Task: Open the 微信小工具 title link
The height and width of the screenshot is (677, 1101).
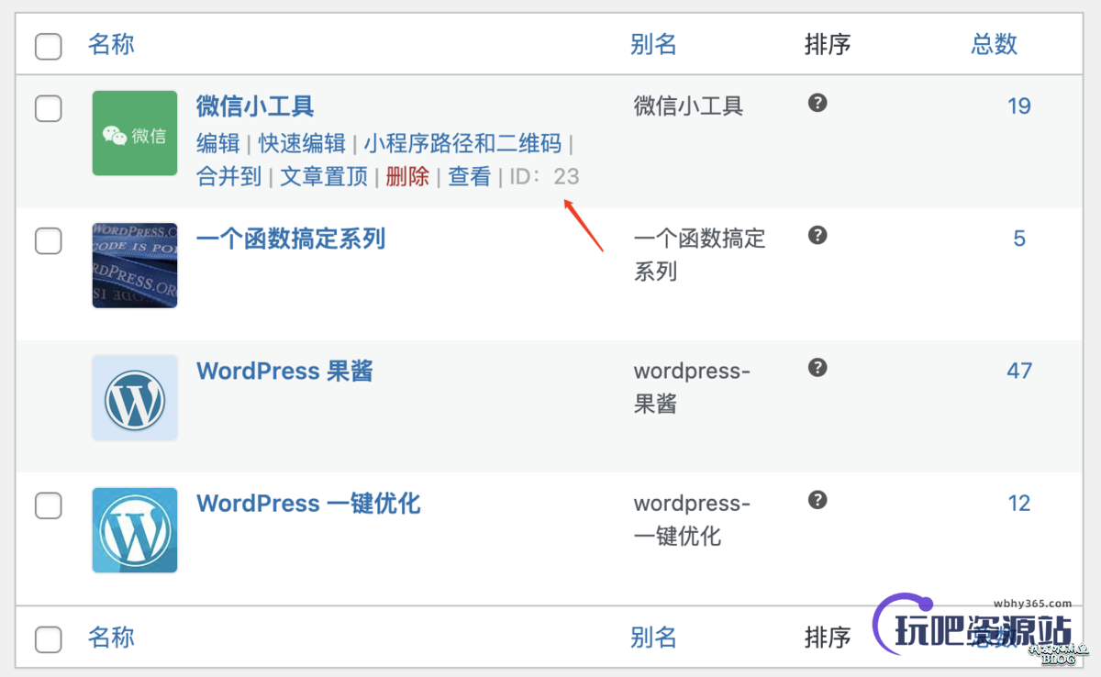Action: (255, 106)
